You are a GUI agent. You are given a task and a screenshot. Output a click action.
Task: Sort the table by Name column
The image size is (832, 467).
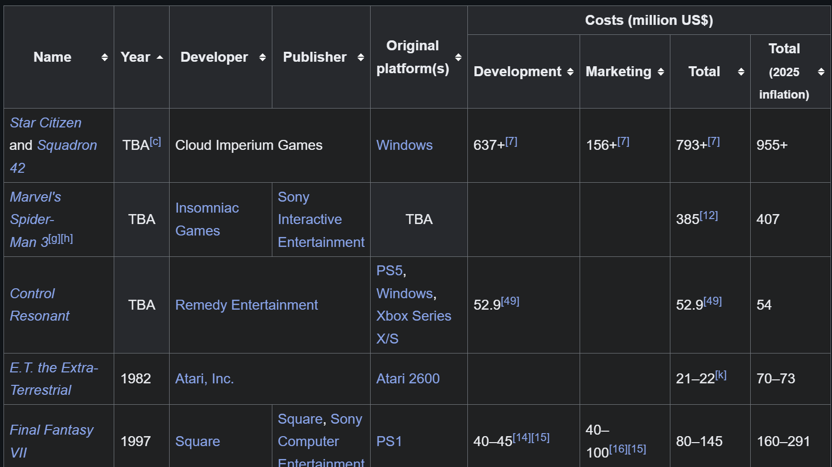[104, 57]
